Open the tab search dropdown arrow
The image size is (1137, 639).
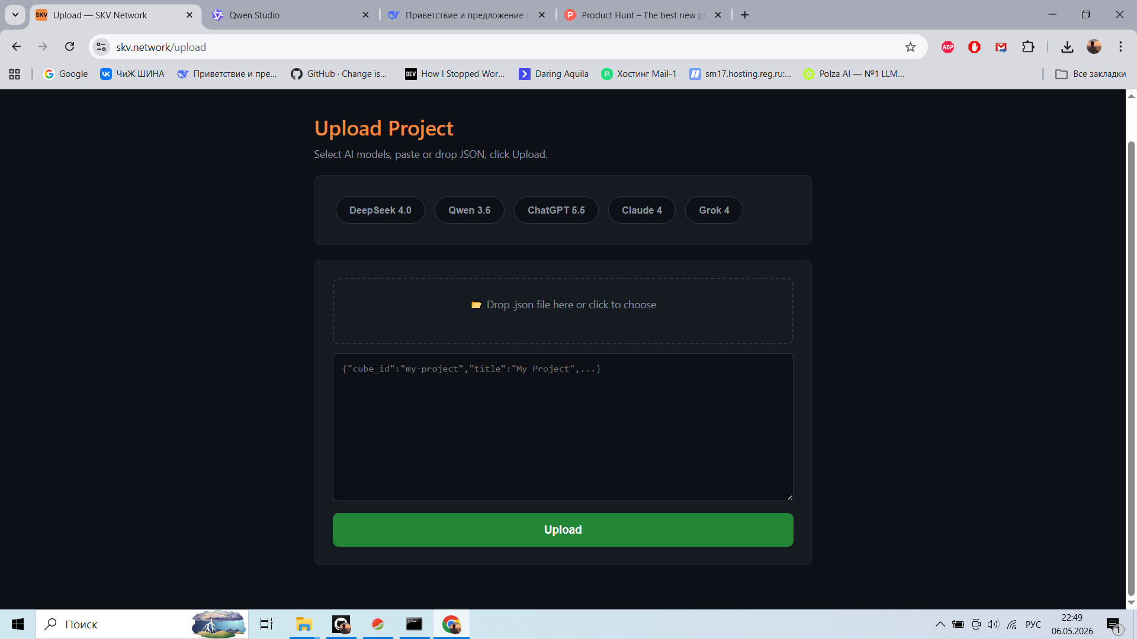pos(15,15)
